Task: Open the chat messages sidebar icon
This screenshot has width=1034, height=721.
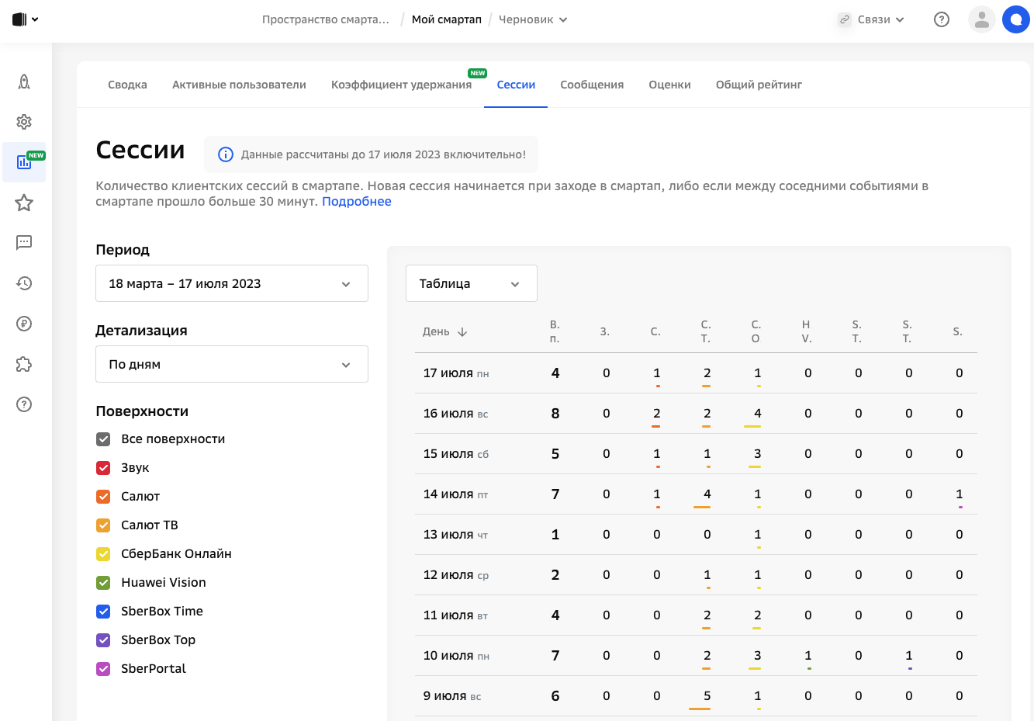Action: click(24, 243)
